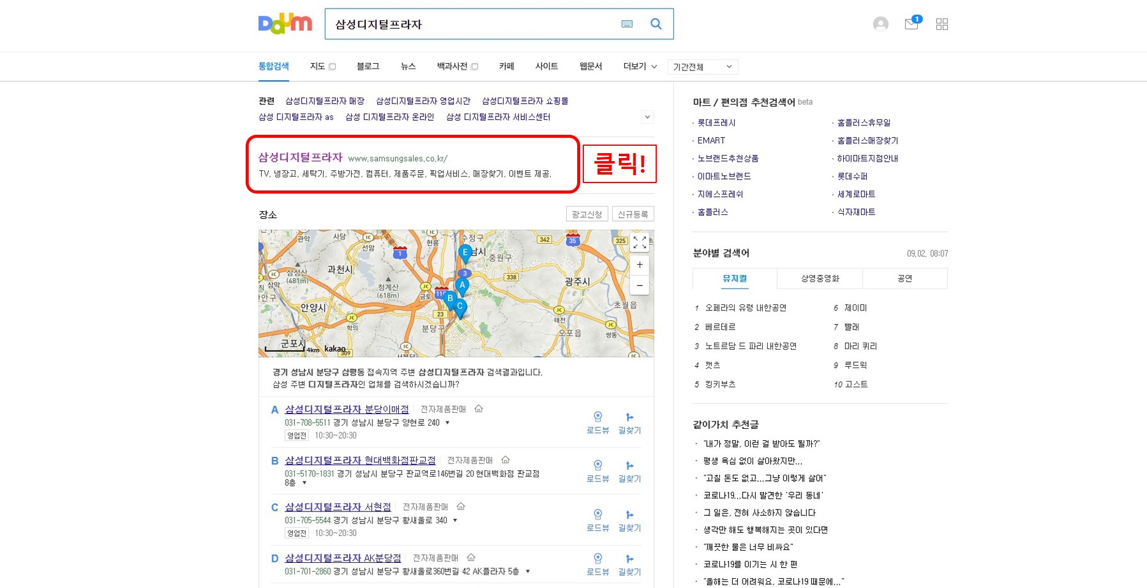This screenshot has width=1147, height=588.
Task: Expand related searches chevron
Action: click(x=647, y=116)
